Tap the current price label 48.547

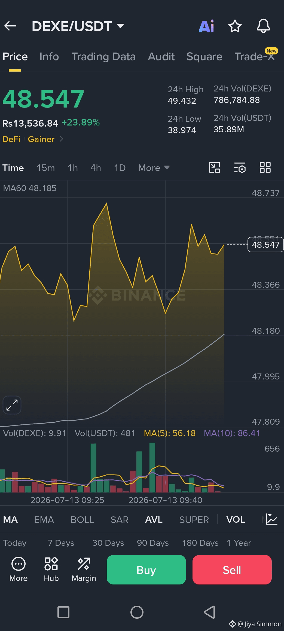point(265,245)
